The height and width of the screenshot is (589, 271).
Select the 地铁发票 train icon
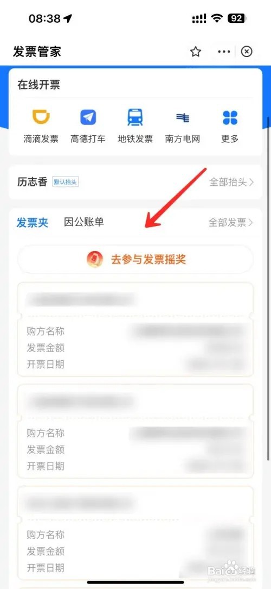tap(135, 117)
